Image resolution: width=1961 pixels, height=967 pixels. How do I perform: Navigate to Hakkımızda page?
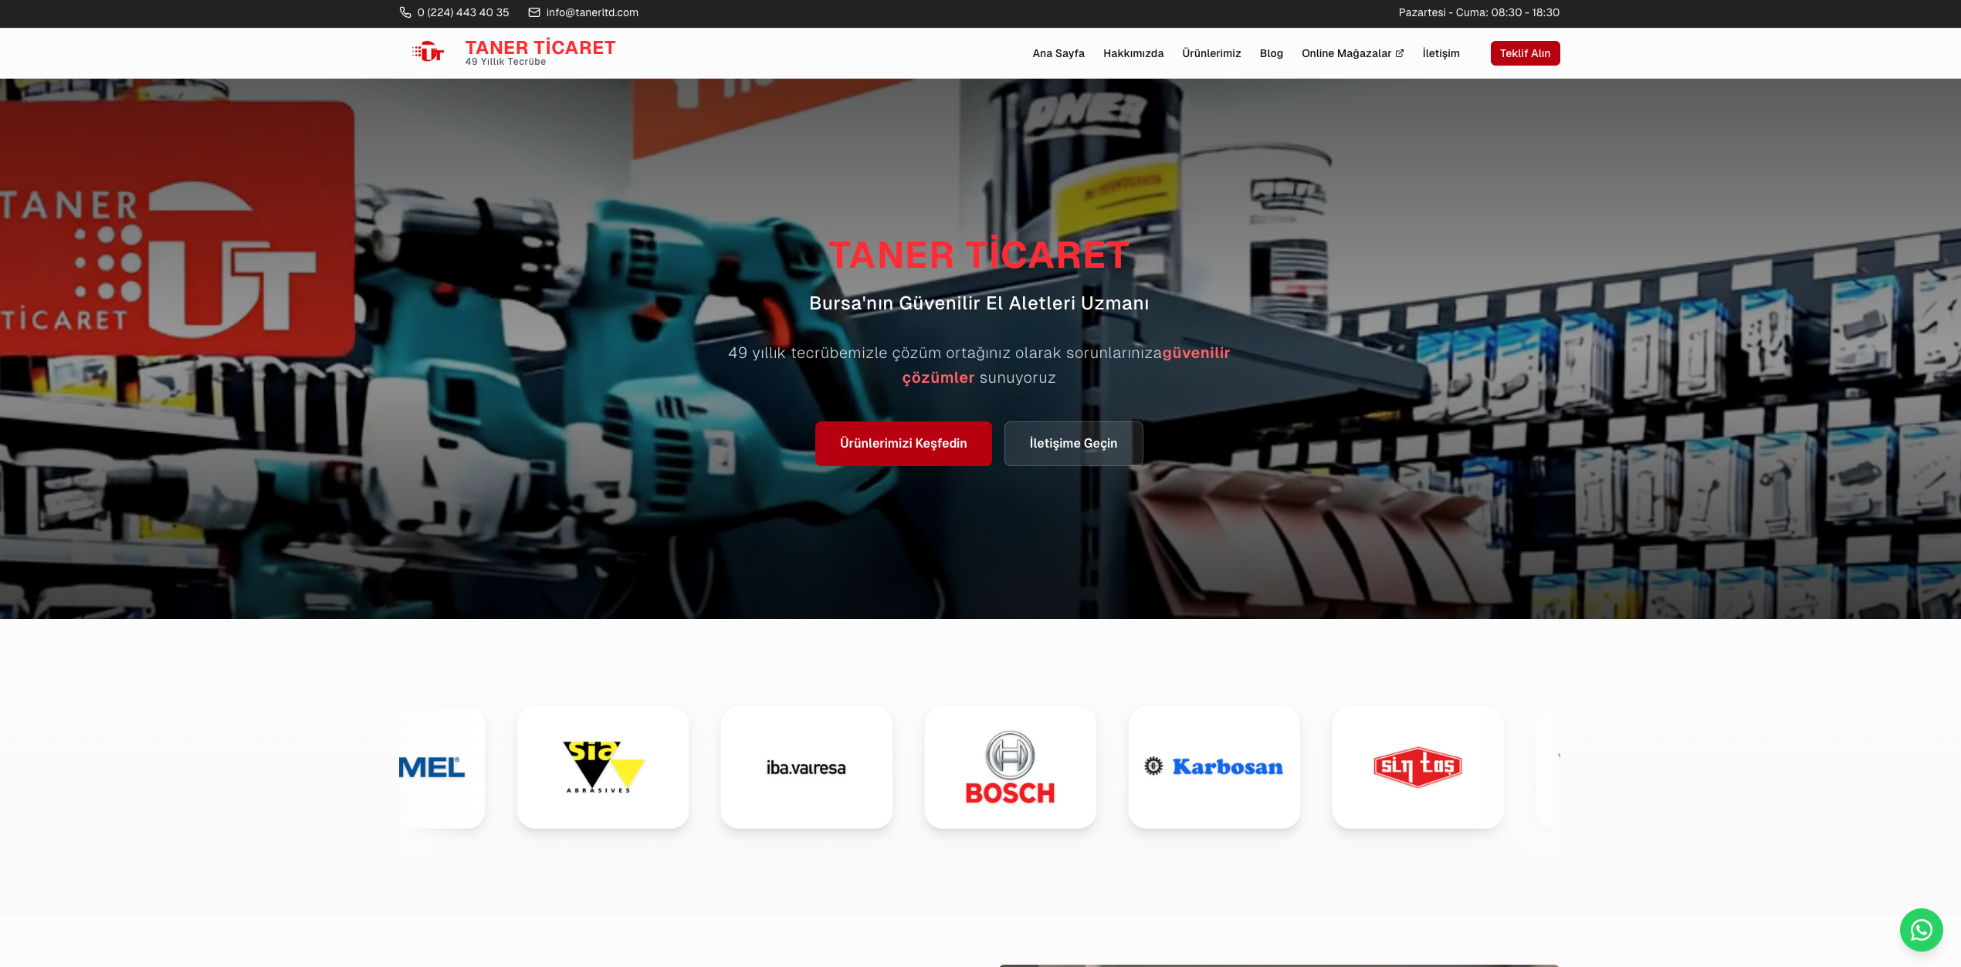click(x=1133, y=53)
